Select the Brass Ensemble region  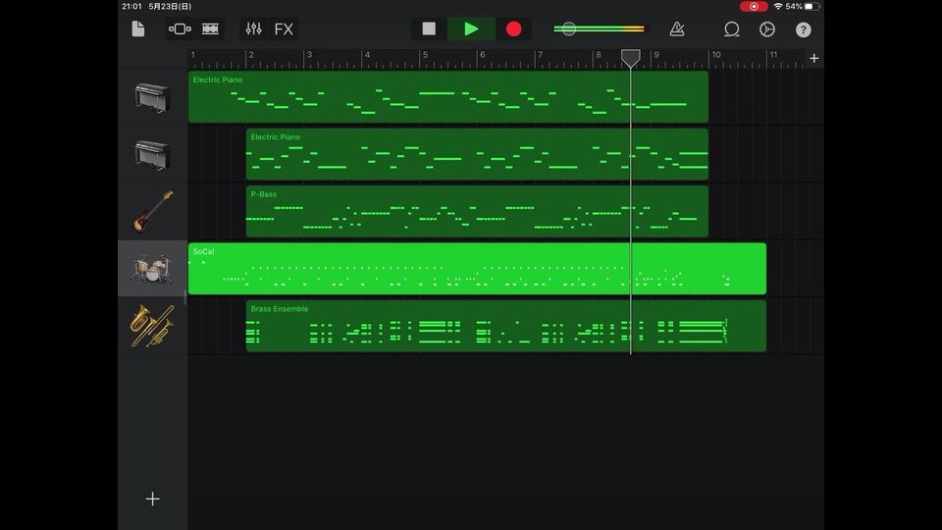pos(506,326)
